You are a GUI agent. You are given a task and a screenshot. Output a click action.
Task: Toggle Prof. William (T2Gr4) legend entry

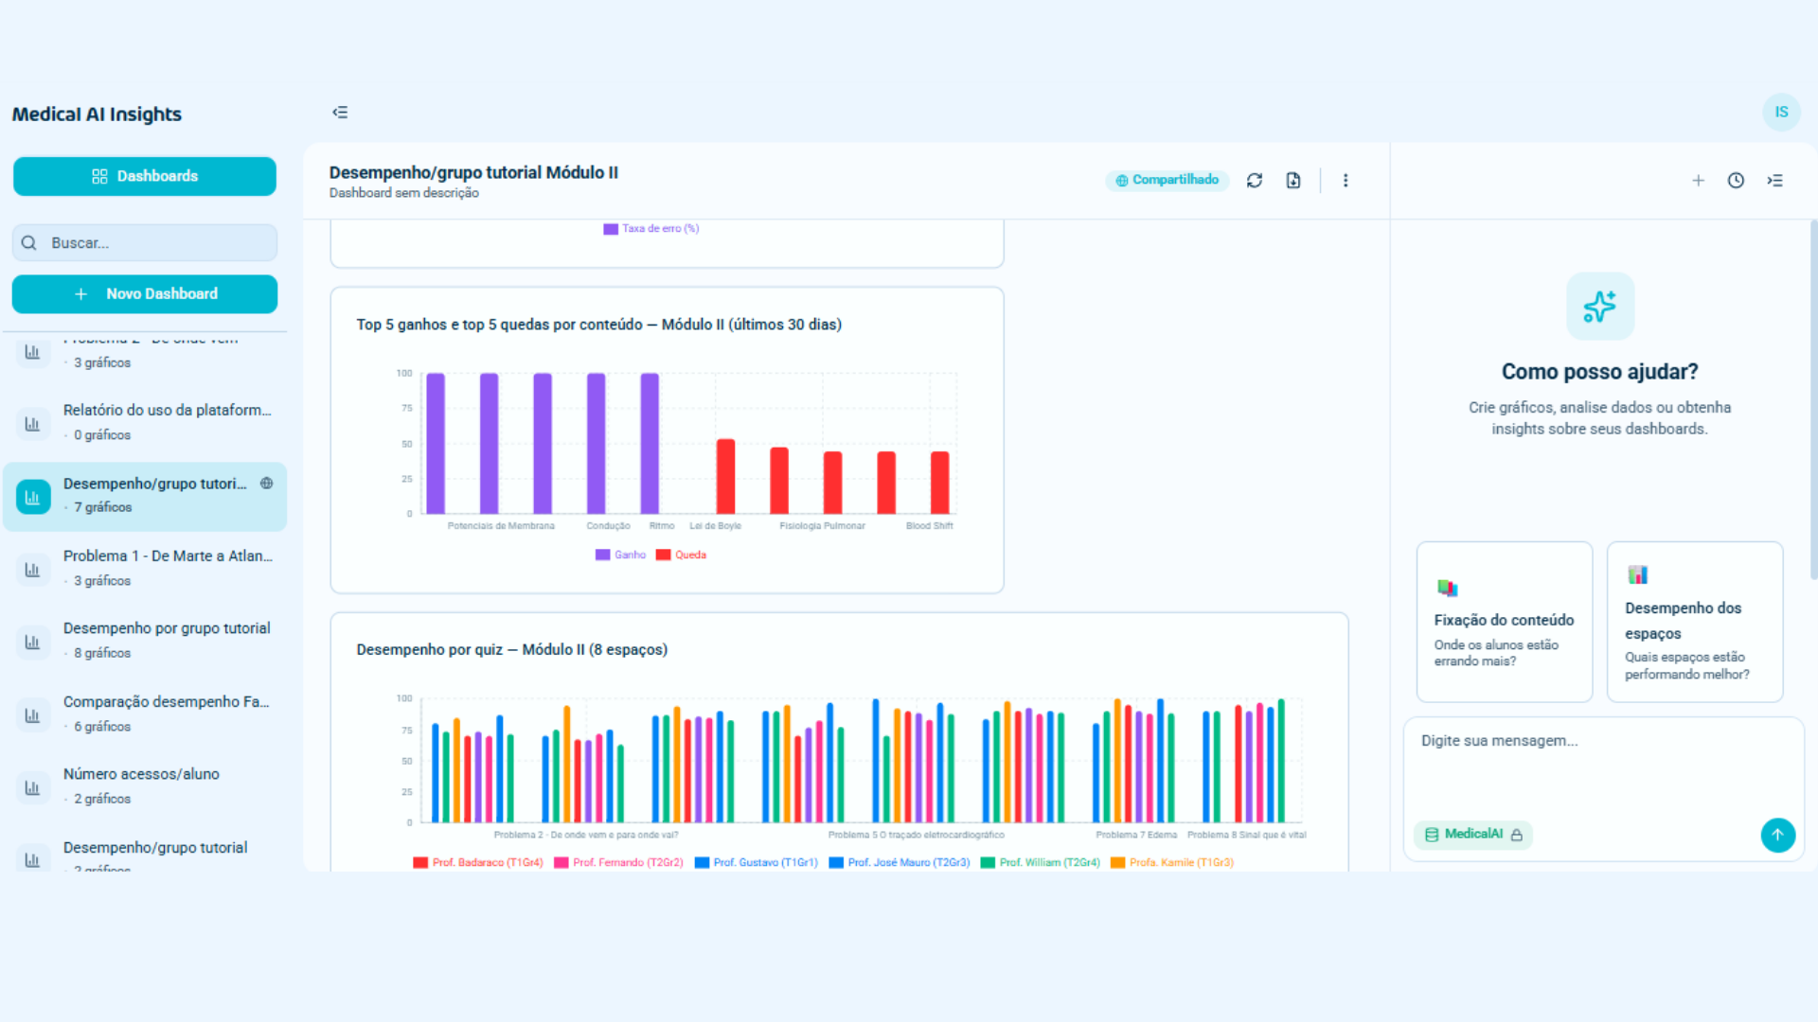(1041, 862)
